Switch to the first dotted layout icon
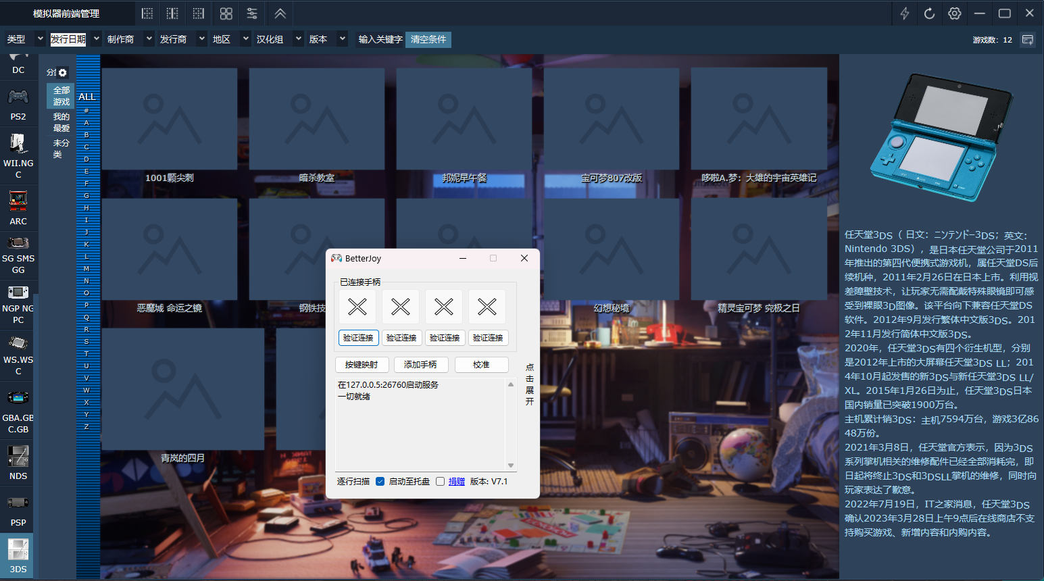The image size is (1044, 581). pos(147,14)
